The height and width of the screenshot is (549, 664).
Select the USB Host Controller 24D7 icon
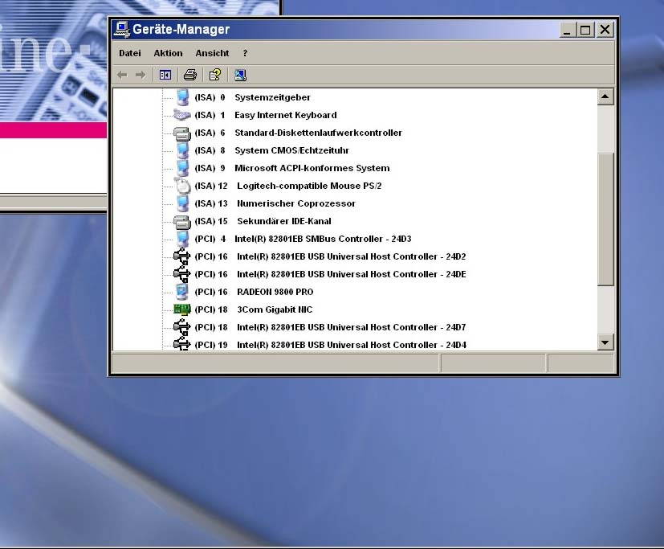click(x=182, y=327)
